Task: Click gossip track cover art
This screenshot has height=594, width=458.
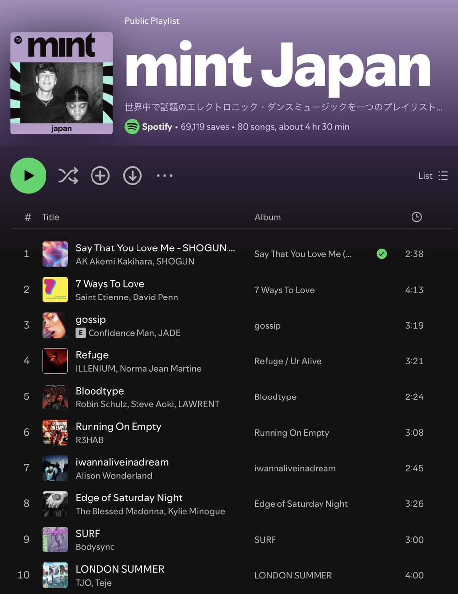Action: click(x=55, y=325)
